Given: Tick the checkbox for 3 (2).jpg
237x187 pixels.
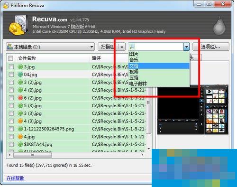Looking at the screenshot, I should tap(11, 82).
